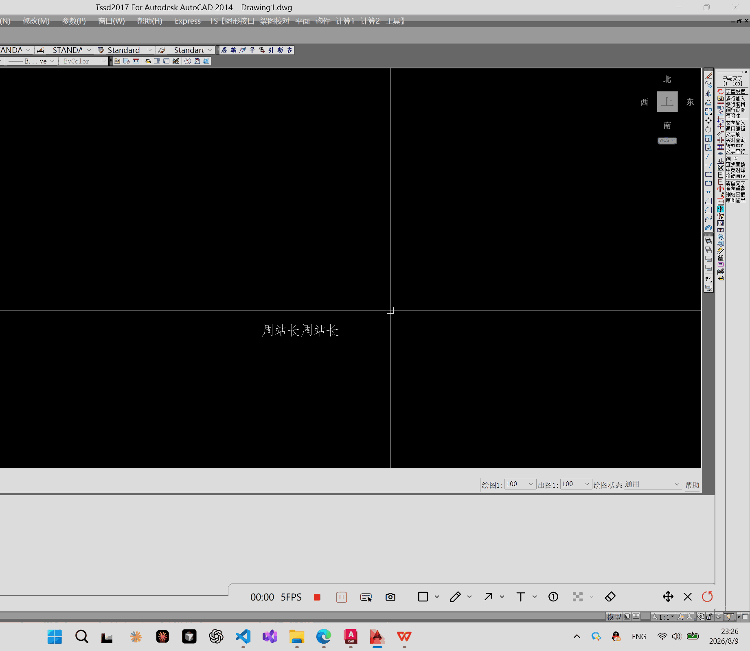Open the 计算1 menu
The height and width of the screenshot is (651, 750).
point(345,21)
